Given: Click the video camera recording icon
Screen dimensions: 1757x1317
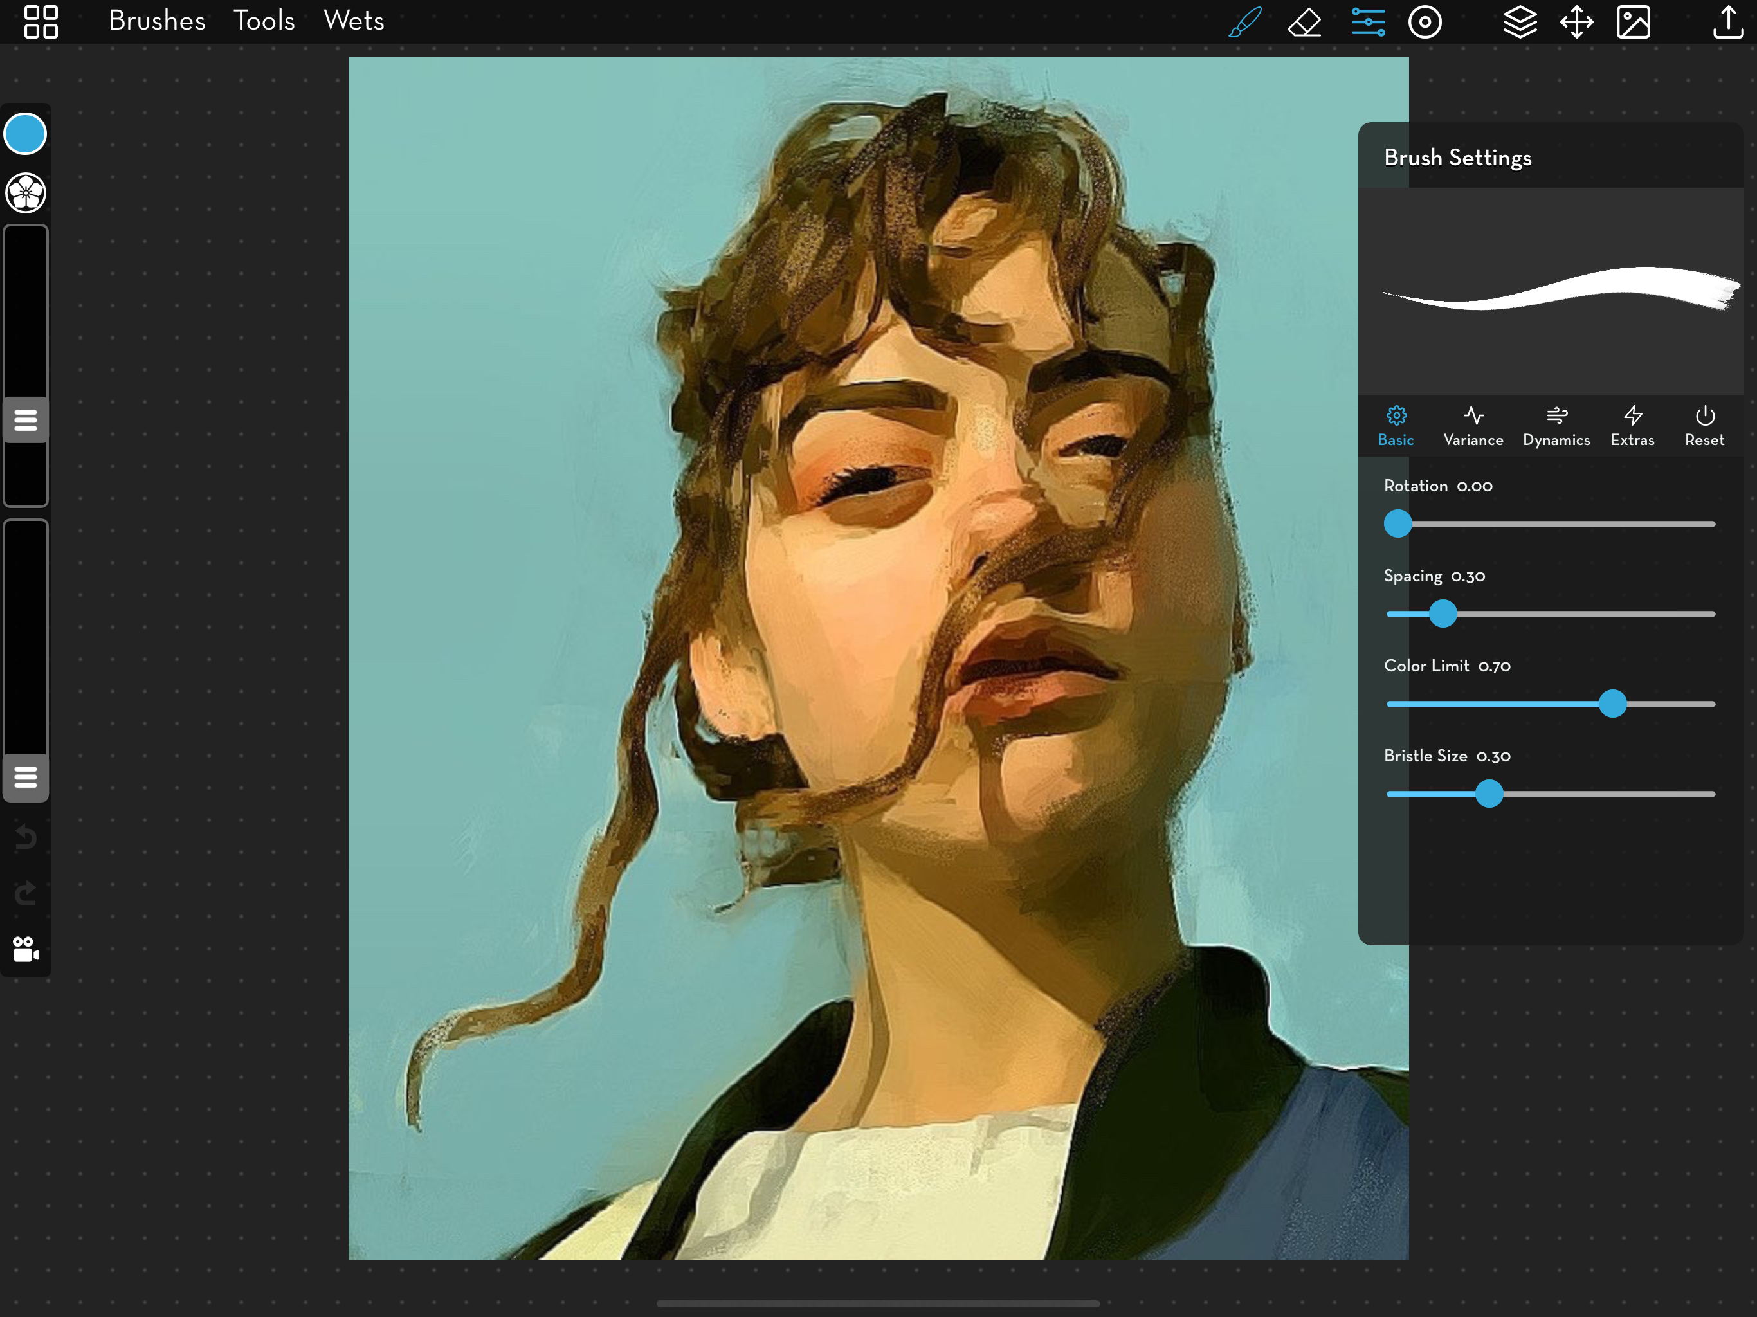Looking at the screenshot, I should coord(26,949).
